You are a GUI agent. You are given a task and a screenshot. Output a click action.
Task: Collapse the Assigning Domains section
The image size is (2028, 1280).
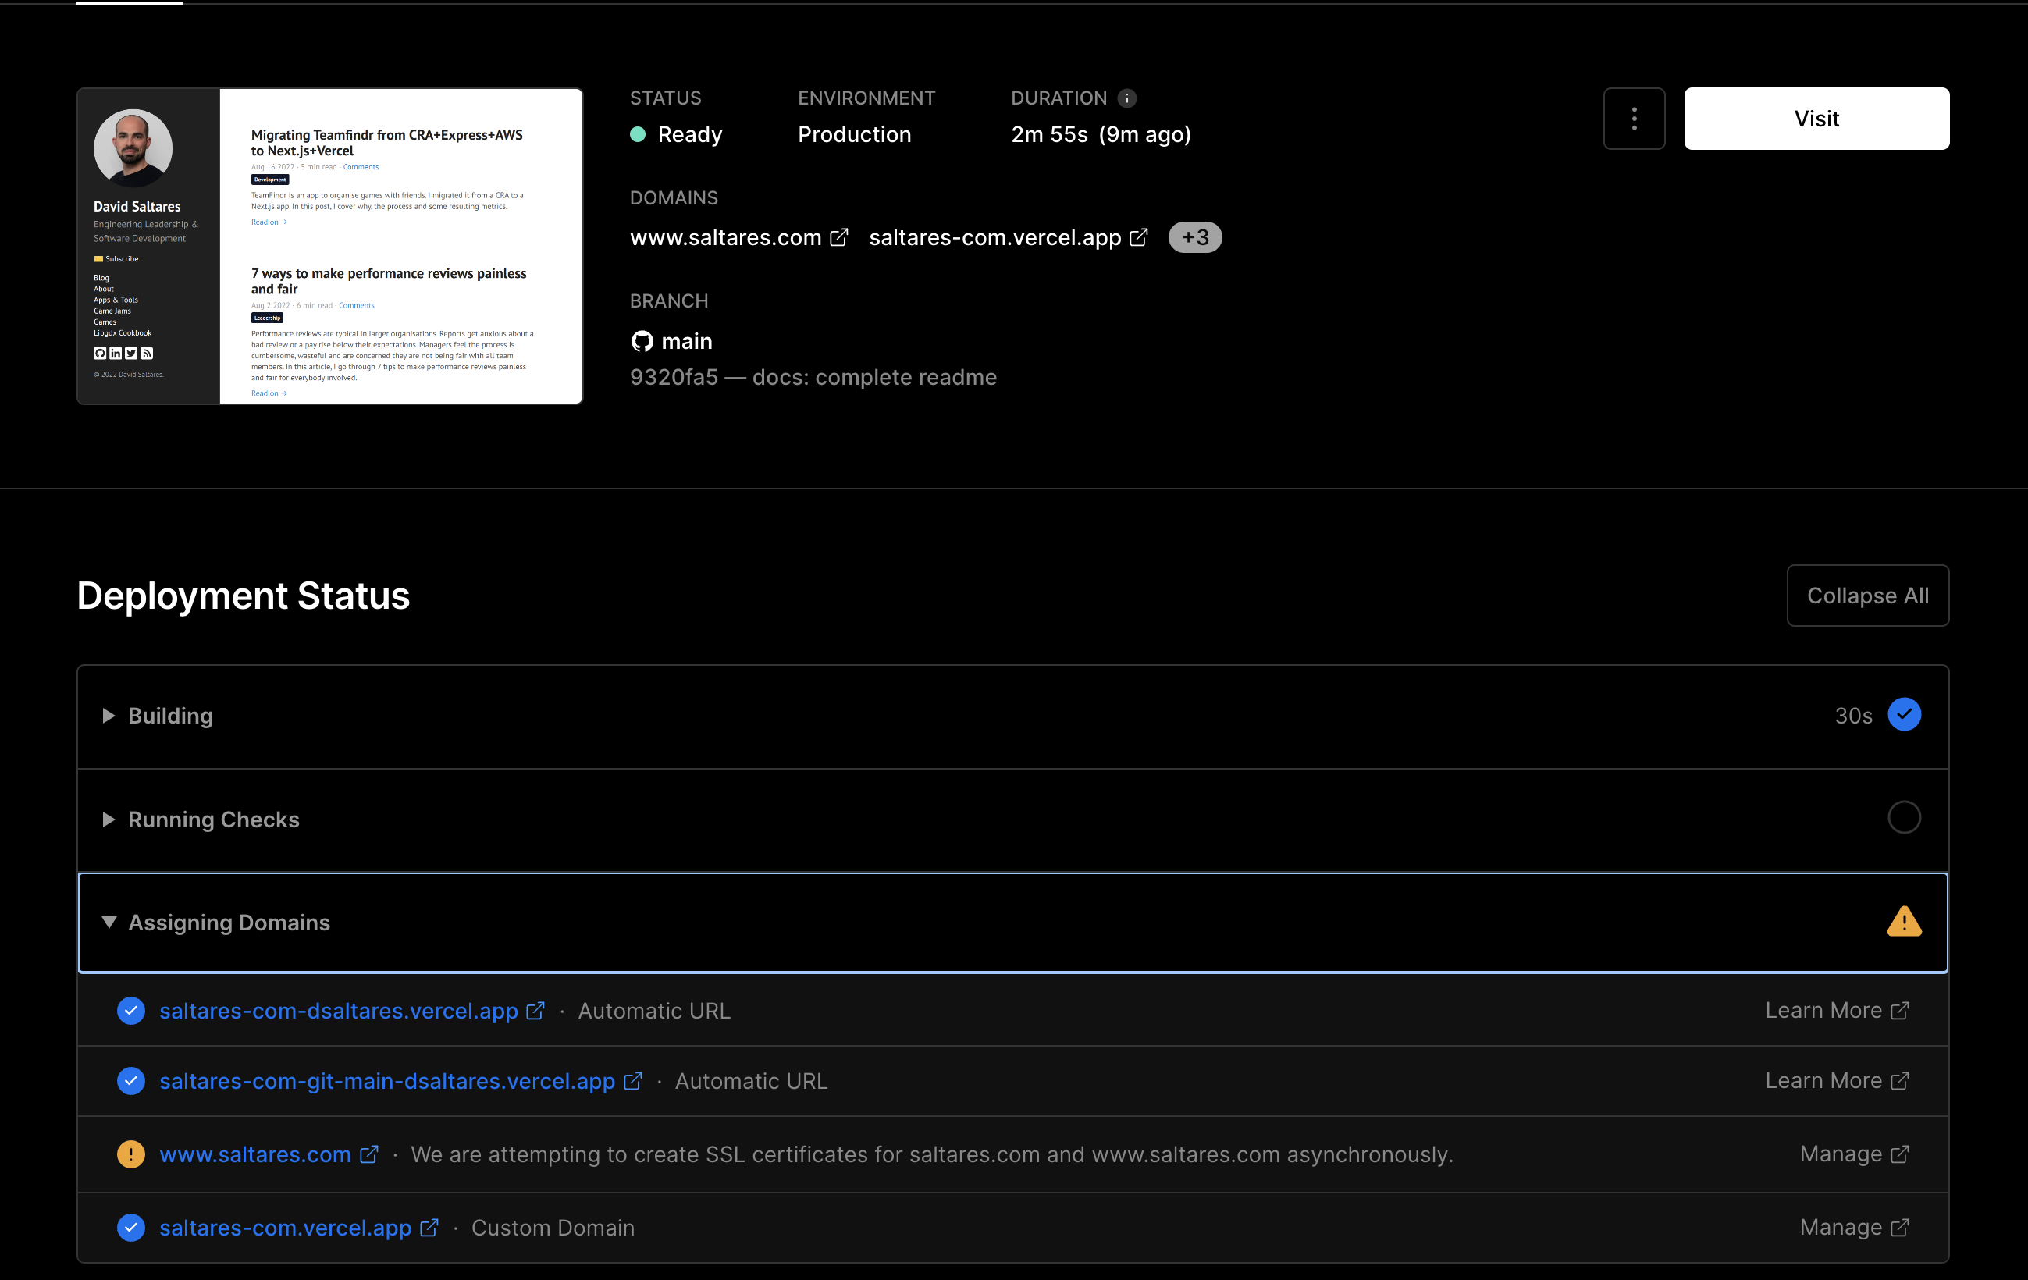click(x=109, y=922)
